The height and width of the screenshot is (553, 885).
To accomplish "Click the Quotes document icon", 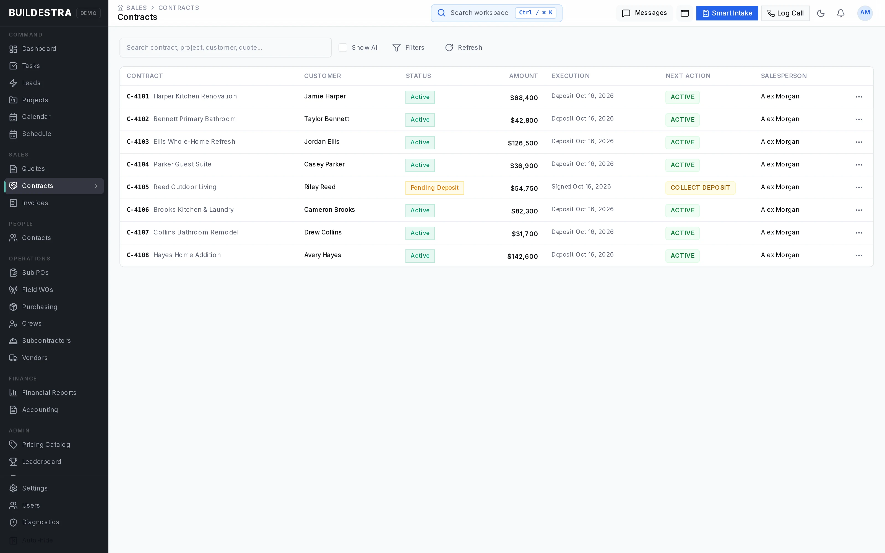I will tap(13, 169).
